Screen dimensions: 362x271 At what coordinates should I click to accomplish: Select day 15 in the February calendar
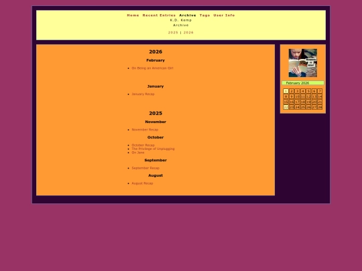tap(286, 102)
